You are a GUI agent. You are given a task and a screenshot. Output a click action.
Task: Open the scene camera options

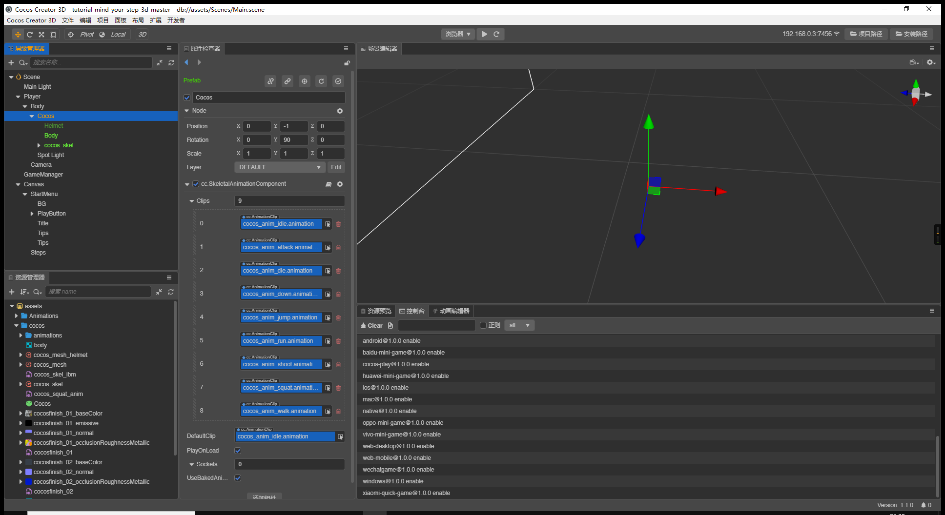coord(914,62)
